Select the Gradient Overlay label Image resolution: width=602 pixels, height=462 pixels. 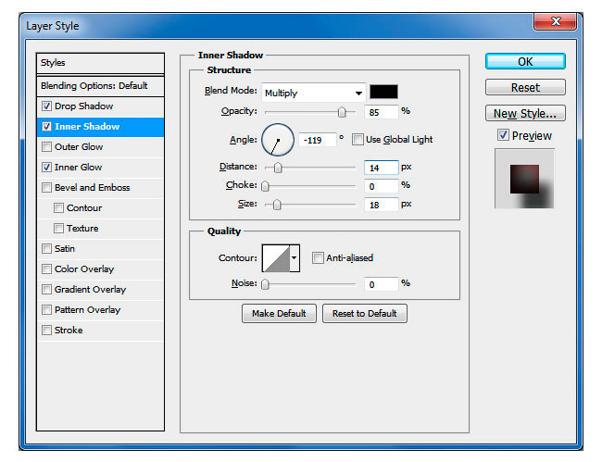[x=90, y=289]
